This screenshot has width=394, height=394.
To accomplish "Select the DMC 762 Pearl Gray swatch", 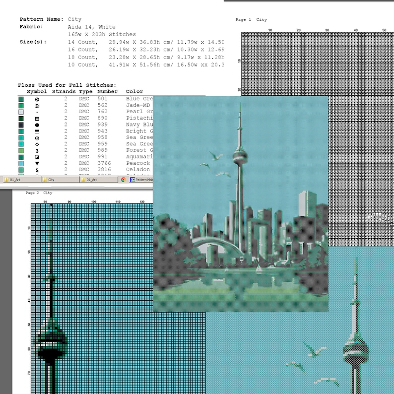I will click(21, 112).
